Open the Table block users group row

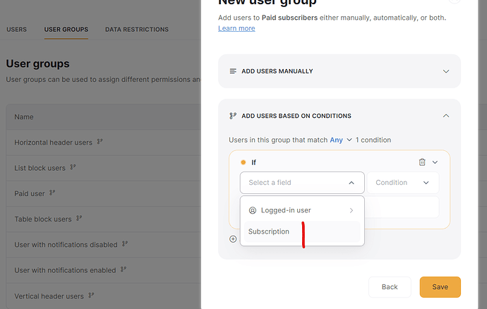point(104,219)
